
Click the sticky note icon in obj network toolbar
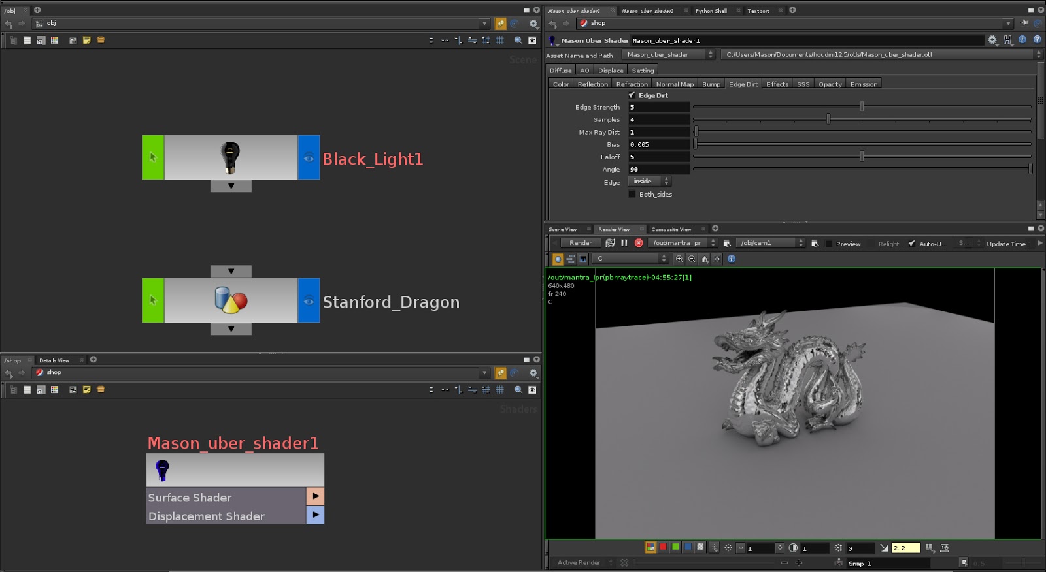pos(87,40)
